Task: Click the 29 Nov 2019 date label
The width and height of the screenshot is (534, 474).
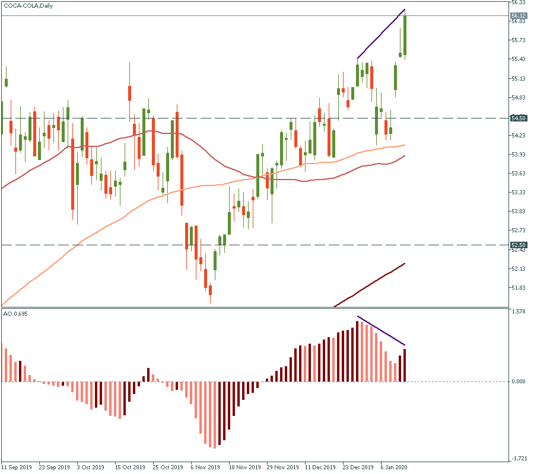Action: point(282,467)
